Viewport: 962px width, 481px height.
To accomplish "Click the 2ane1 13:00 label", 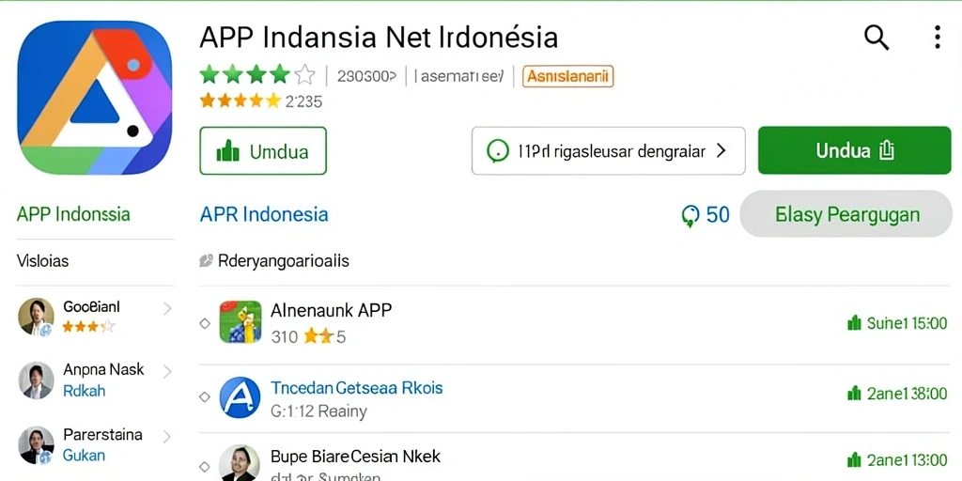I will 907,460.
